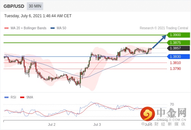The height and width of the screenshot is (130, 191).
Task: Click the 1.3857 black current price tag
Action: click(178, 48)
